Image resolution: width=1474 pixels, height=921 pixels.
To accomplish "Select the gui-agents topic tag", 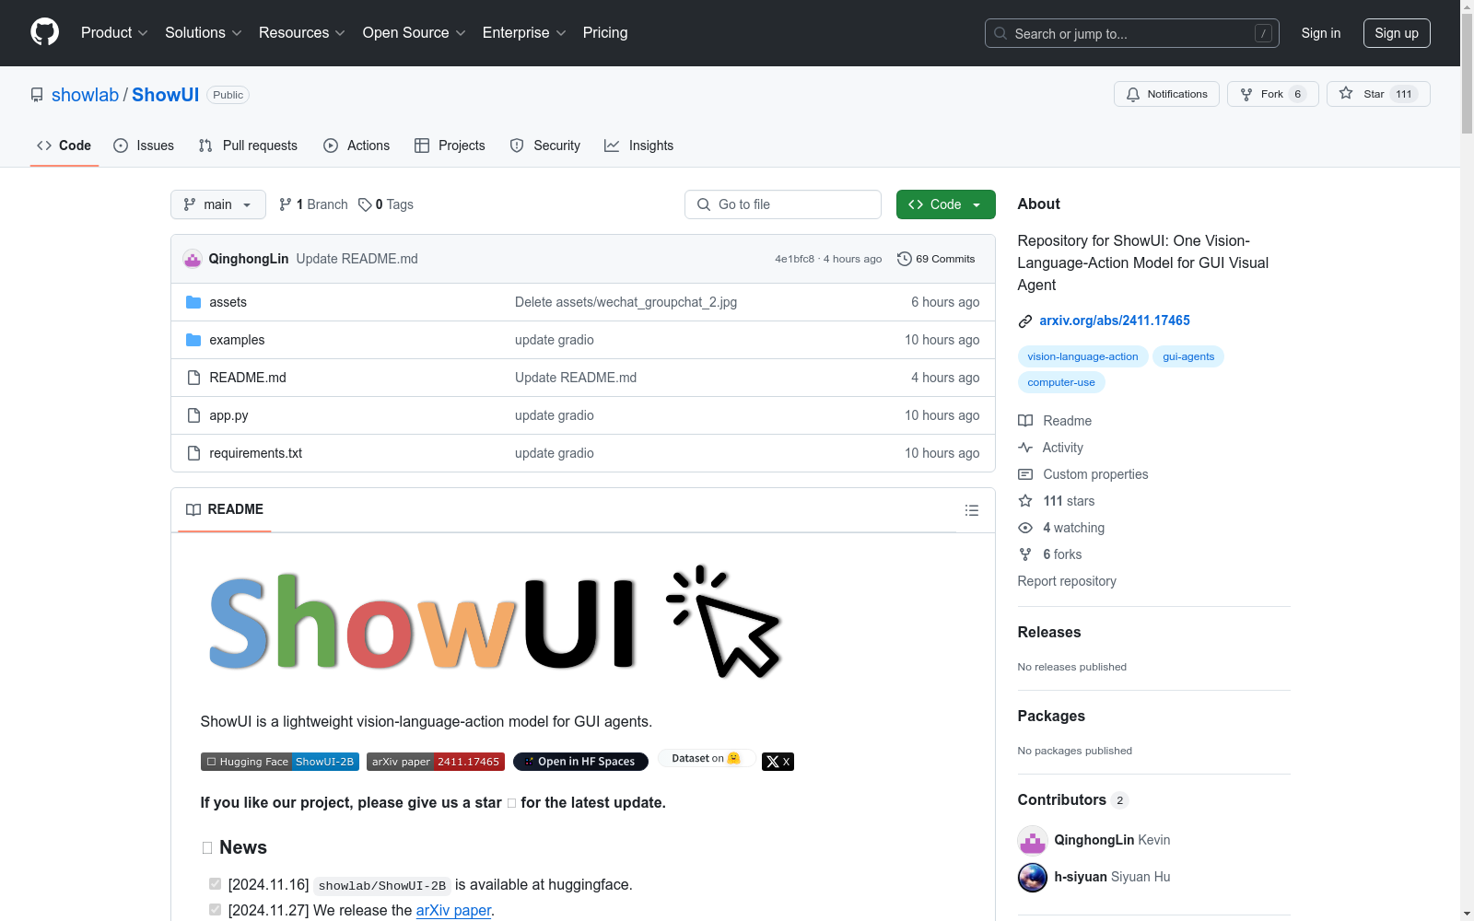I will [x=1188, y=356].
